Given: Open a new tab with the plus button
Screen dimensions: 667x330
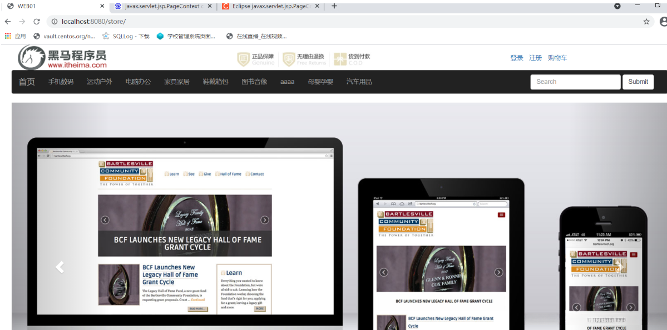Looking at the screenshot, I should tap(334, 6).
